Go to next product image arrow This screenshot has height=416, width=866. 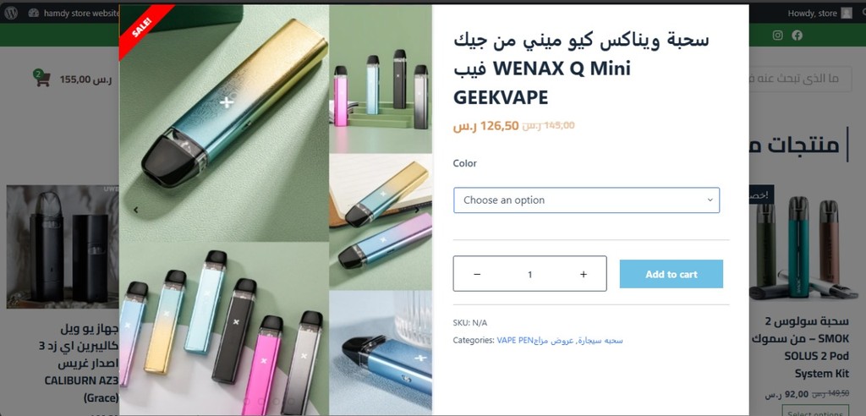(x=417, y=210)
